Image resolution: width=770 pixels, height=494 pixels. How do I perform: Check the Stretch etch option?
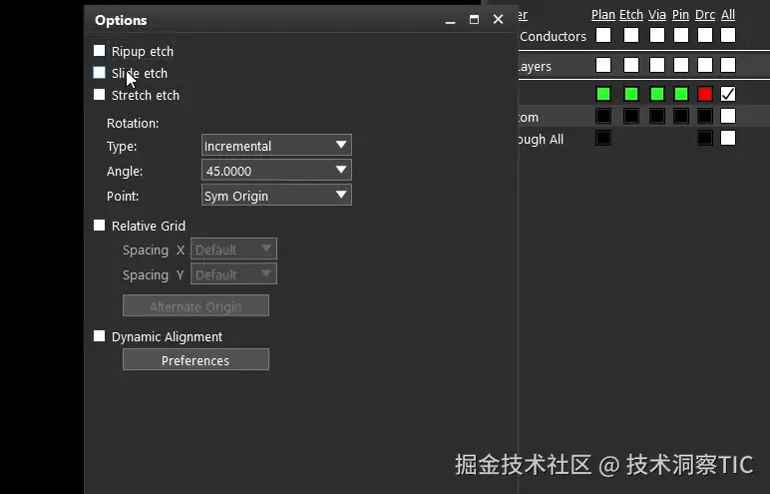[x=99, y=95]
